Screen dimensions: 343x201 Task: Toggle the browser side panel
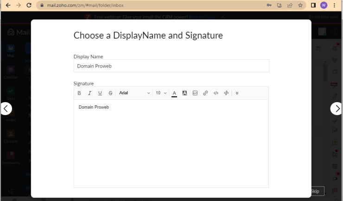click(x=313, y=5)
